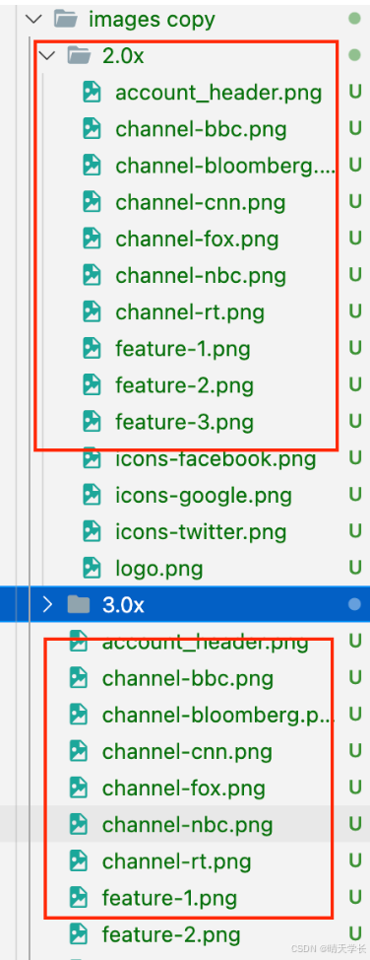Open the icons-twitter.png file name
The image size is (370, 960).
201,532
